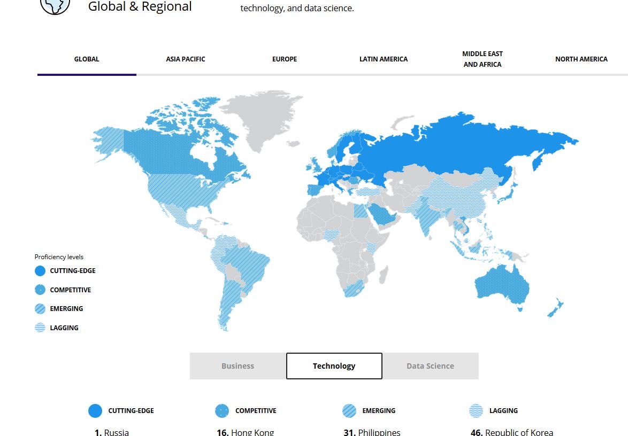Toggle the Technology skill view
This screenshot has height=436, width=628.
pyautogui.click(x=334, y=365)
